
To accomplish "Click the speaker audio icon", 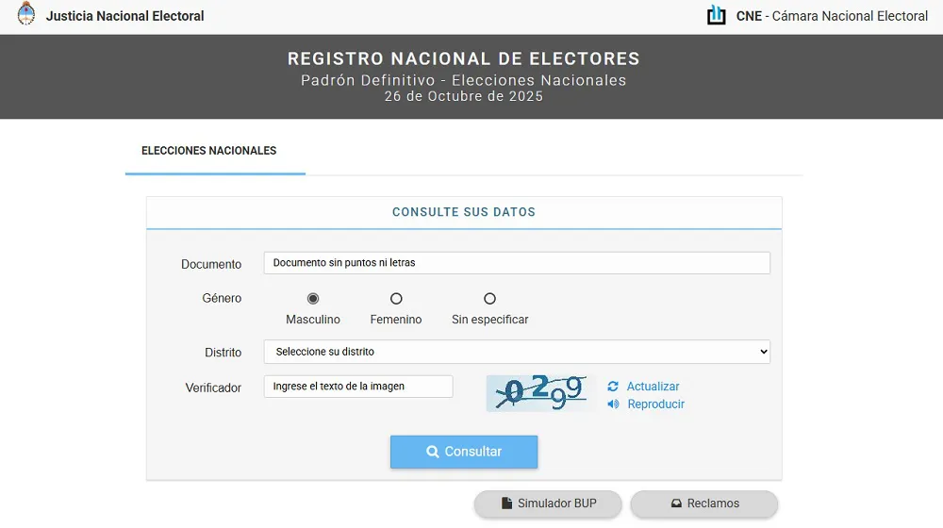I will [613, 404].
